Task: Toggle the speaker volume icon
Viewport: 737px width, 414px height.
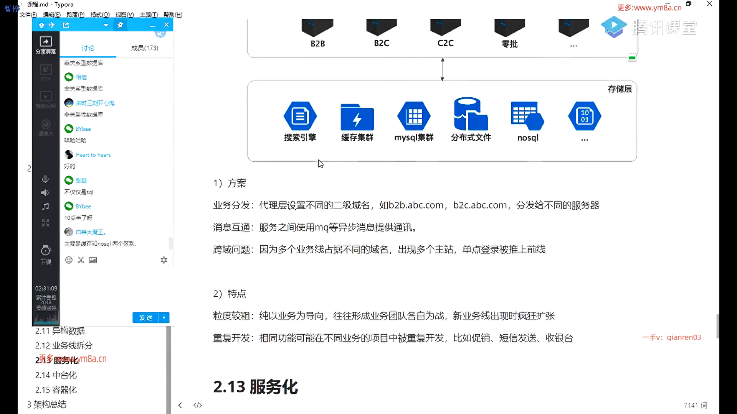Action: (45, 192)
